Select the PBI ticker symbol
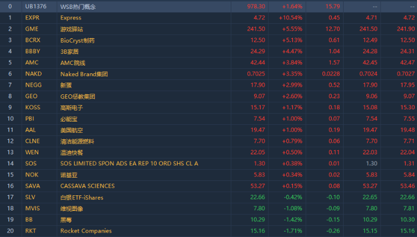417x237 pixels. 29,118
